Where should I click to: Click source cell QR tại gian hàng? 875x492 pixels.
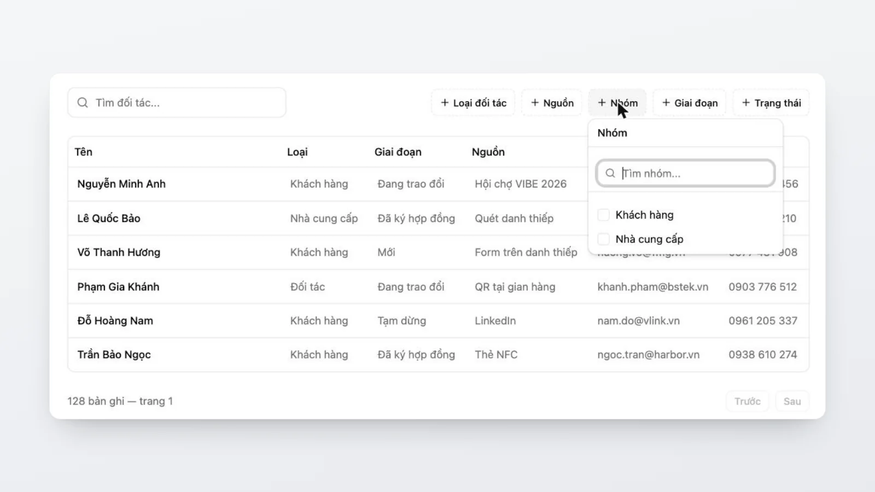[515, 287]
